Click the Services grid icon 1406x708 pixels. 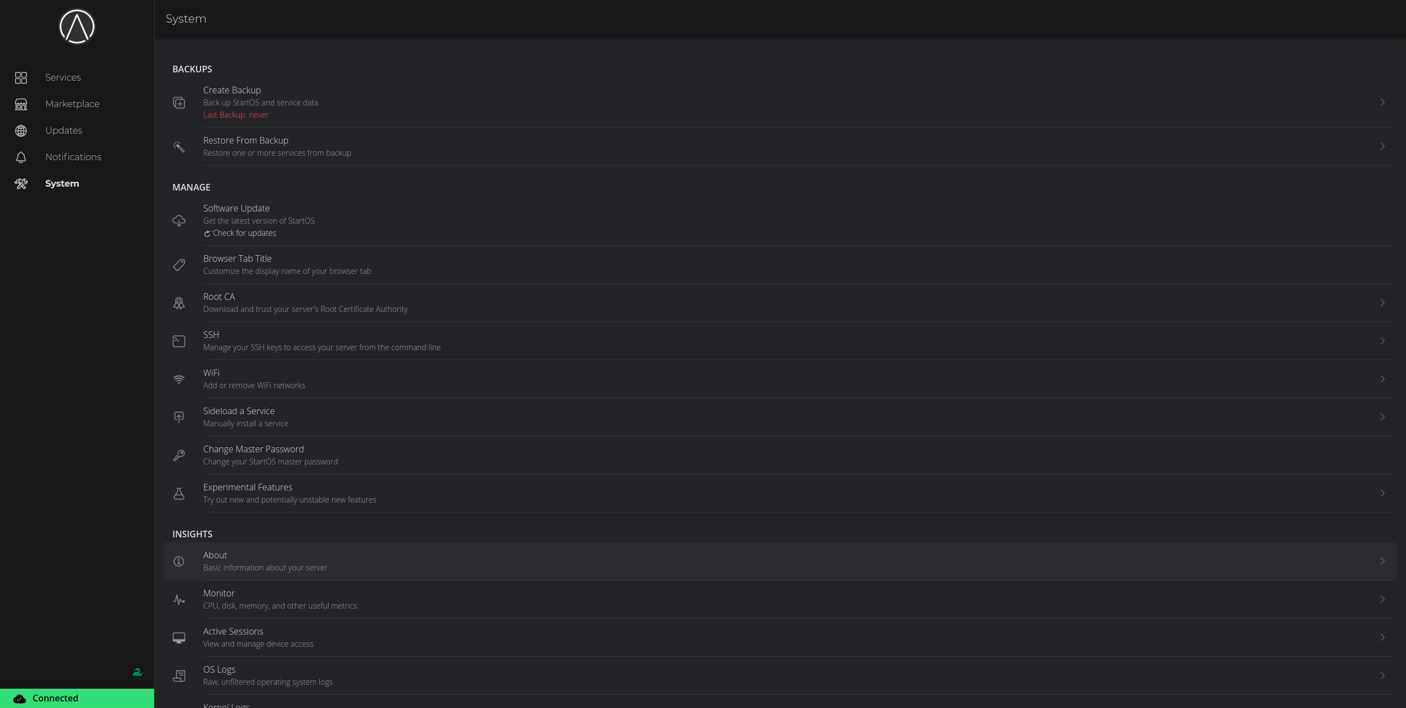pyautogui.click(x=21, y=78)
